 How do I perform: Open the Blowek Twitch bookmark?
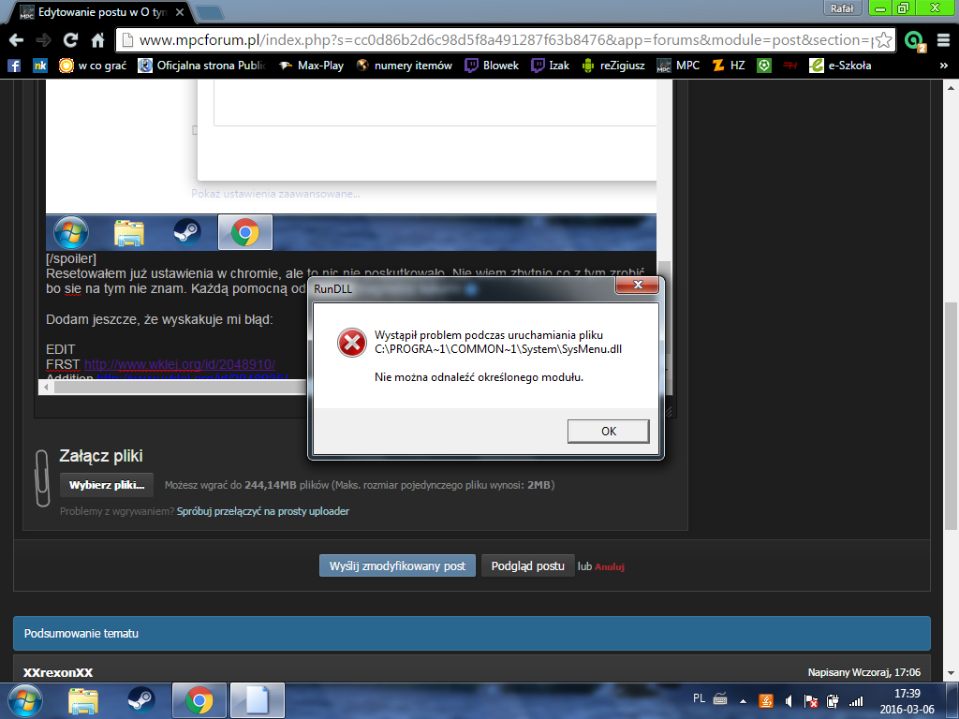[x=492, y=66]
